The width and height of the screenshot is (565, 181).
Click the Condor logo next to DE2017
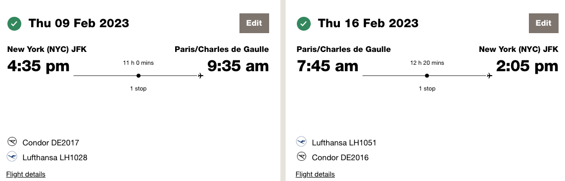coord(12,142)
